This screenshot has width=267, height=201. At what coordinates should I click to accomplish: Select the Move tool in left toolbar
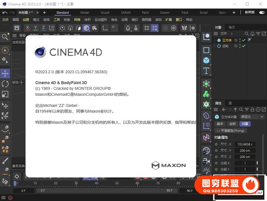tap(5, 73)
